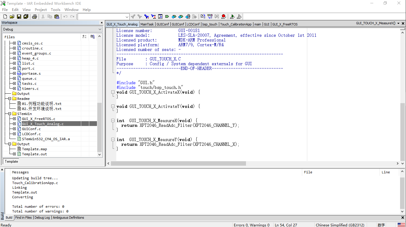This screenshot has width=406, height=227.
Task: Click the editor horizontal scrollbar thumb
Action: tap(178, 164)
